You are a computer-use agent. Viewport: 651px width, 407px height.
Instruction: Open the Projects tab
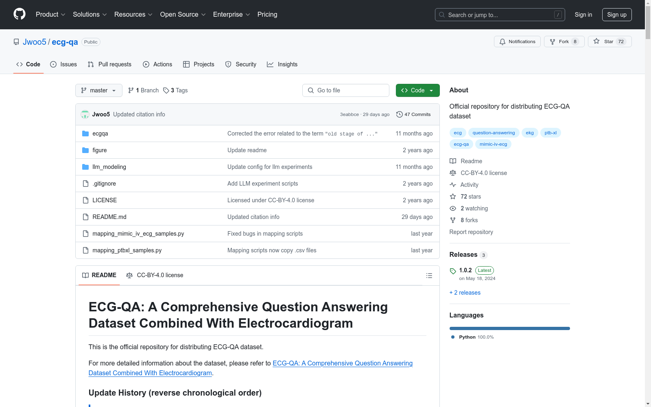(x=199, y=64)
